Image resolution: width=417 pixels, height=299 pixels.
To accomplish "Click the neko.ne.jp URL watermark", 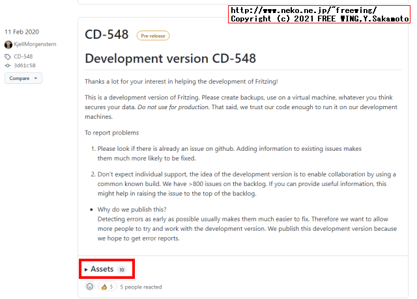I will tap(304, 10).
